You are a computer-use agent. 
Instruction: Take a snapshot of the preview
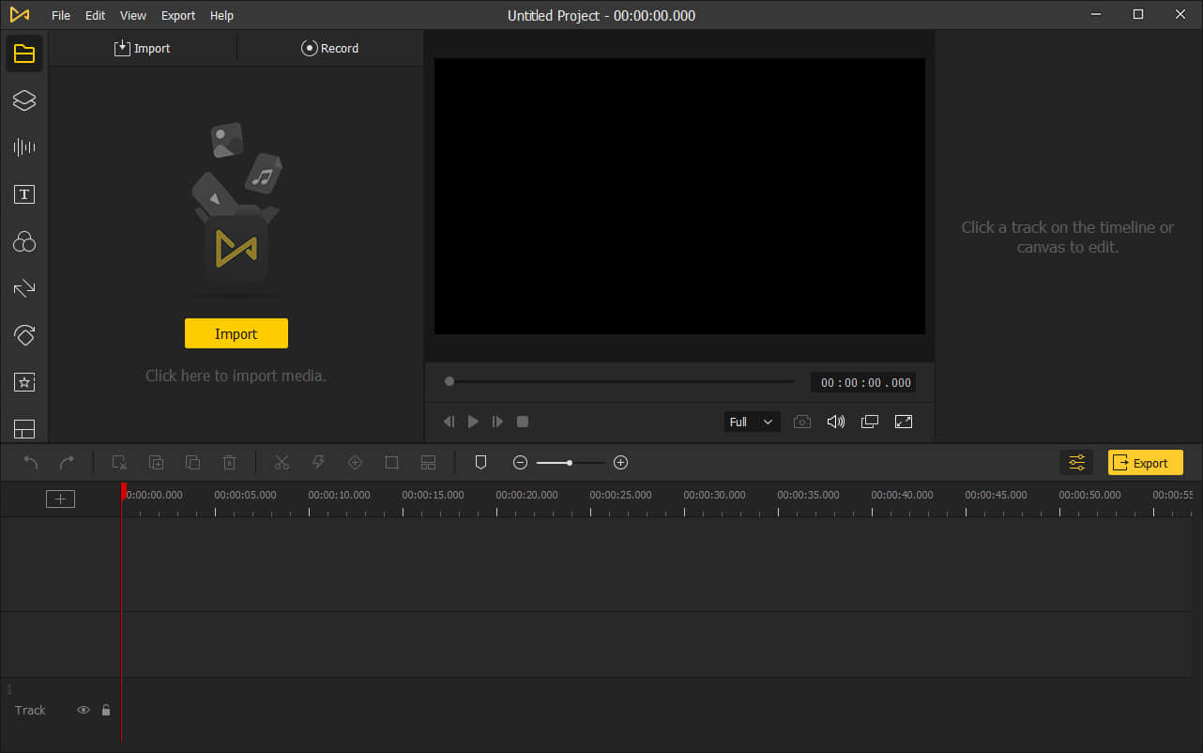tap(801, 422)
